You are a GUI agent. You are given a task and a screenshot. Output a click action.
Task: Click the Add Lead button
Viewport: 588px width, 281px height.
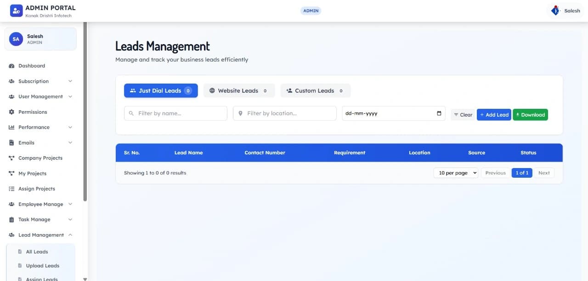tap(494, 115)
